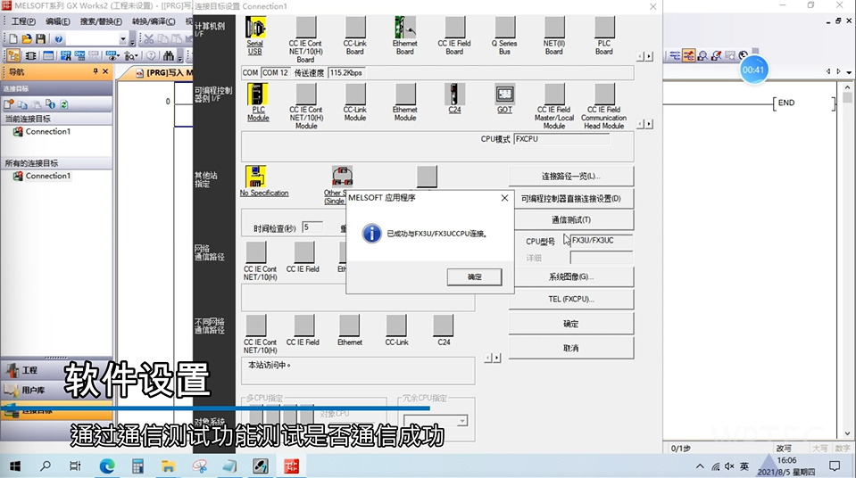The image size is (856, 478).
Task: Click the TEL (FXCPU)... button
Action: (571, 299)
